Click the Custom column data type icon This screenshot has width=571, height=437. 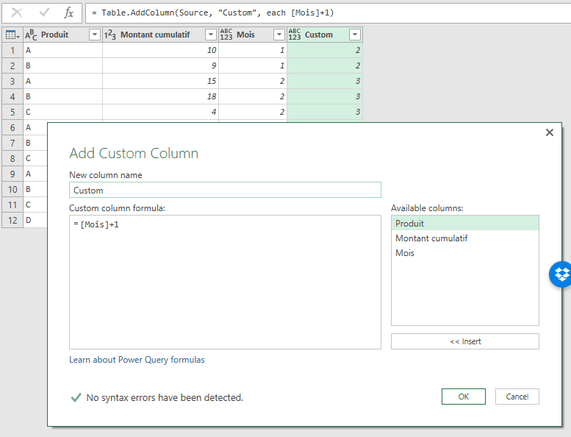coord(295,35)
